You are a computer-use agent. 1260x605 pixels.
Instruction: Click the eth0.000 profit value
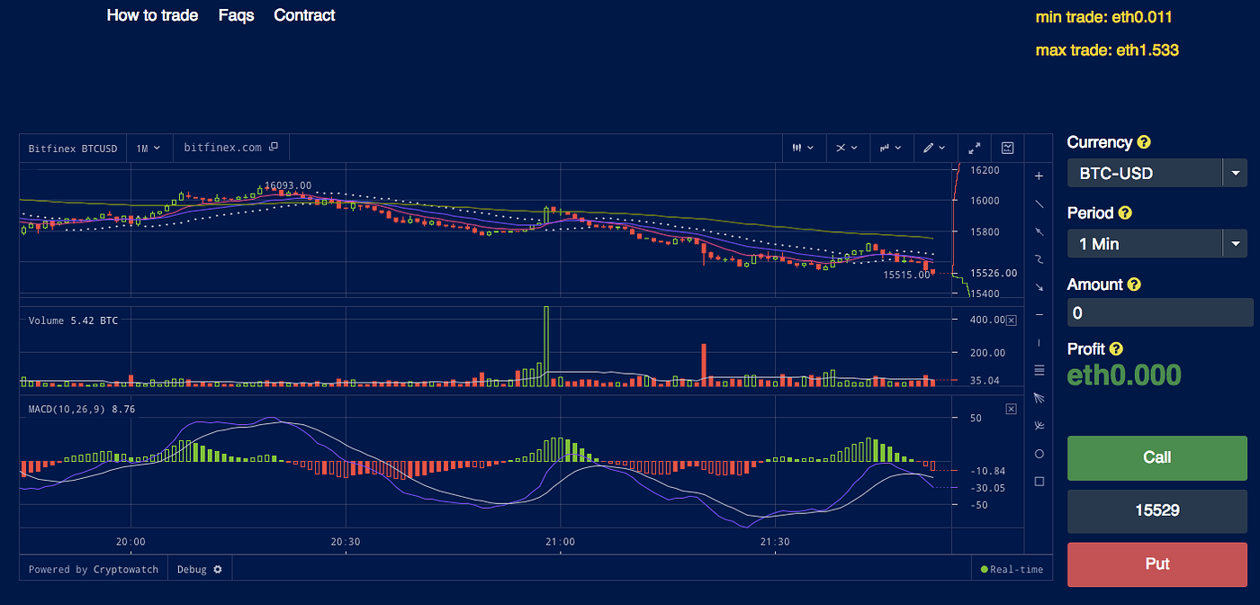point(1125,375)
